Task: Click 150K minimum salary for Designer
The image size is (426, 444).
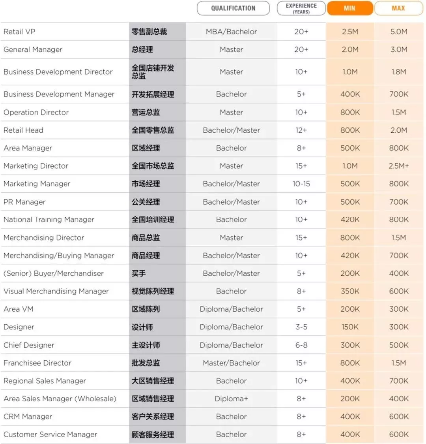Action: (x=350, y=327)
